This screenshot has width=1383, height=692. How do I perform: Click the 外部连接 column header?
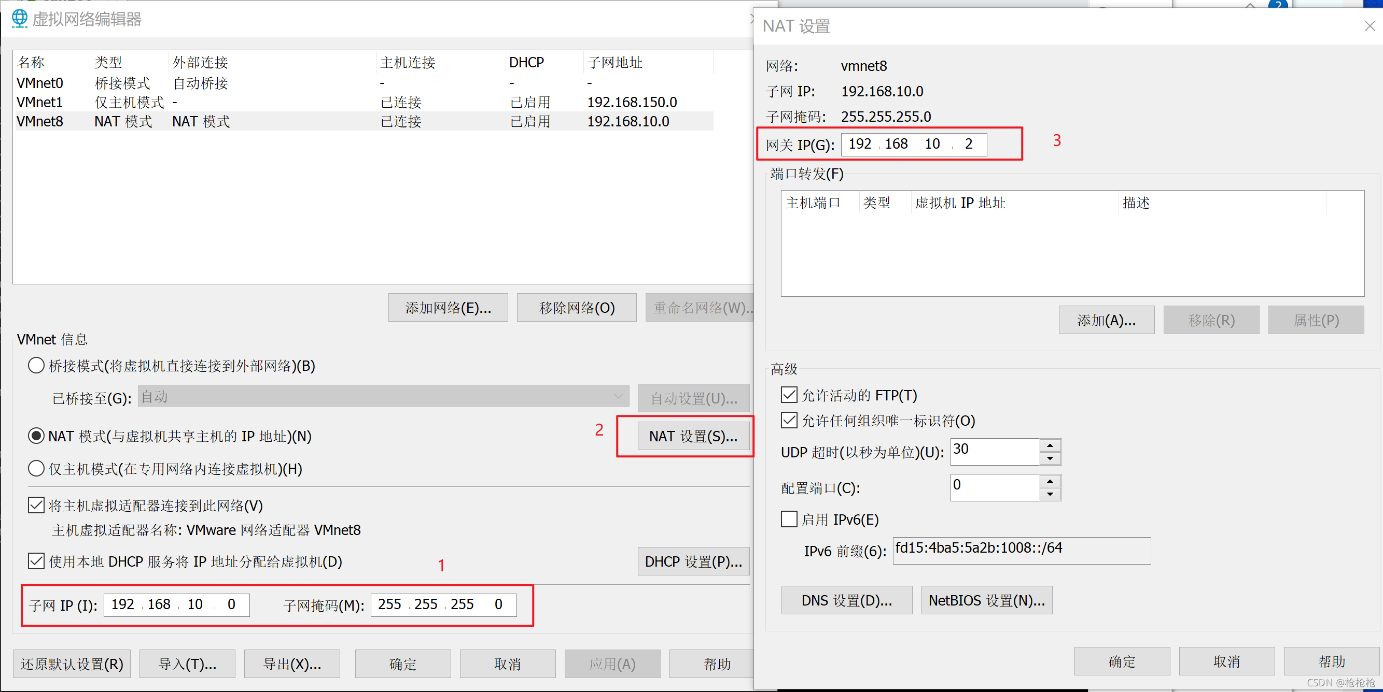click(273, 62)
